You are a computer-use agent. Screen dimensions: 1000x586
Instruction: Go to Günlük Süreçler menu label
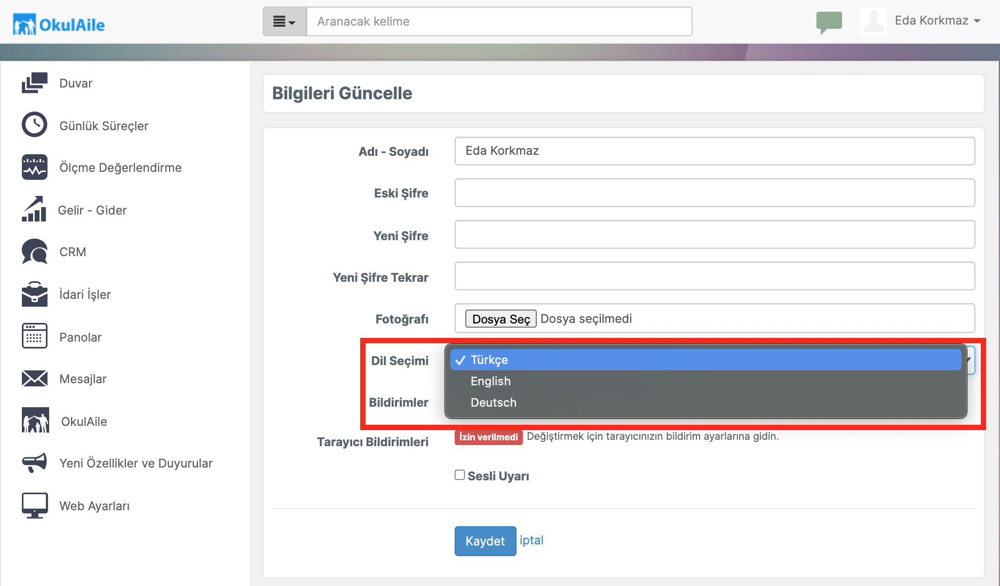(104, 126)
